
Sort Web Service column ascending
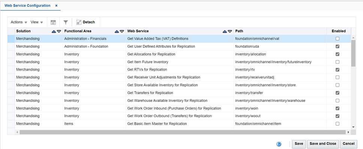pyautogui.click(x=225, y=31)
